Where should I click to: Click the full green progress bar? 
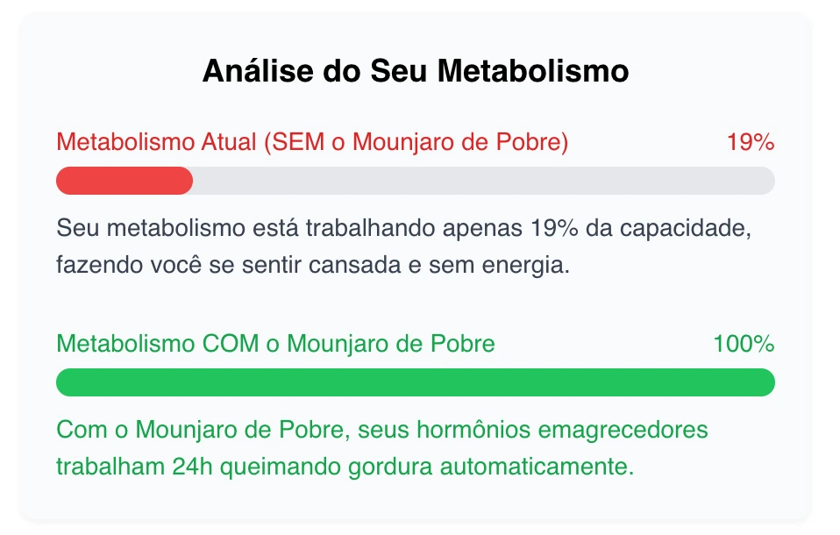[x=415, y=382]
